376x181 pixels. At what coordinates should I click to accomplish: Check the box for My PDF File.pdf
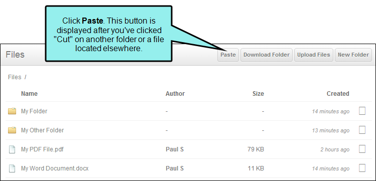pyautogui.click(x=362, y=149)
